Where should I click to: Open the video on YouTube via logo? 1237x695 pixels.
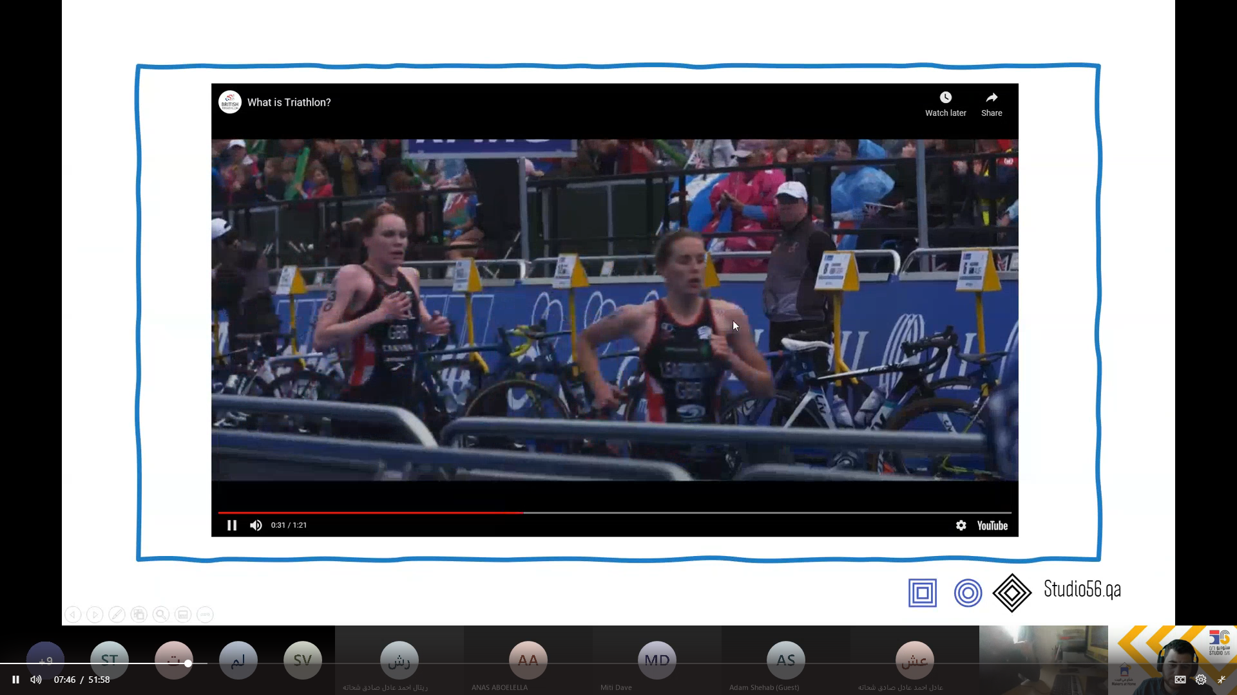(x=992, y=526)
